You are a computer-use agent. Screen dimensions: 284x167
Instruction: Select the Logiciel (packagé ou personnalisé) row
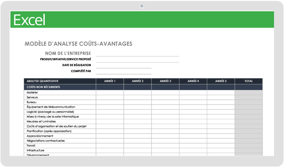143,112
